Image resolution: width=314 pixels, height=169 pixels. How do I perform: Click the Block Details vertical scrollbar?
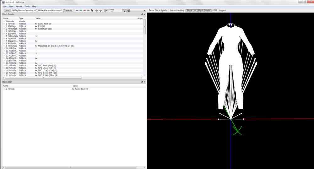click(144, 27)
